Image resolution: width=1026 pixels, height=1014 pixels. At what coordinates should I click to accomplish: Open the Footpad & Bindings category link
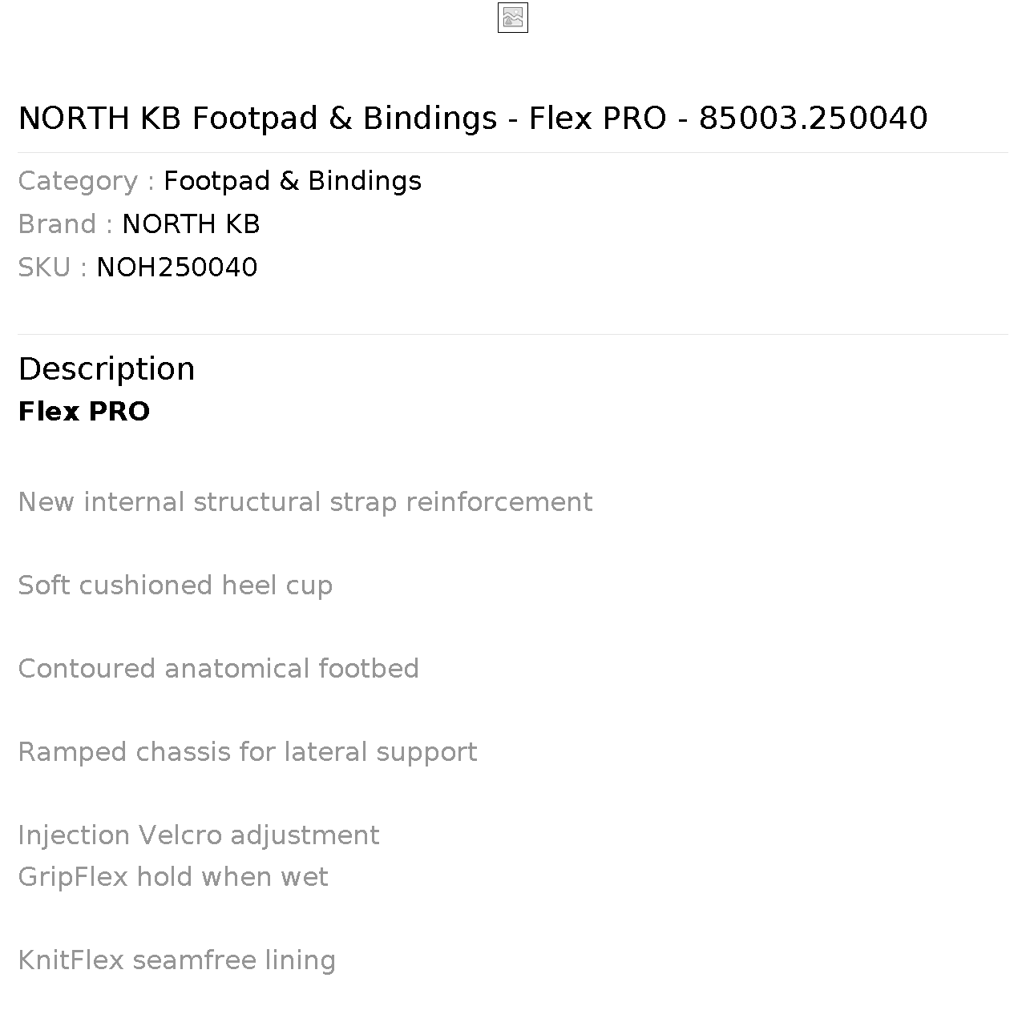(293, 181)
